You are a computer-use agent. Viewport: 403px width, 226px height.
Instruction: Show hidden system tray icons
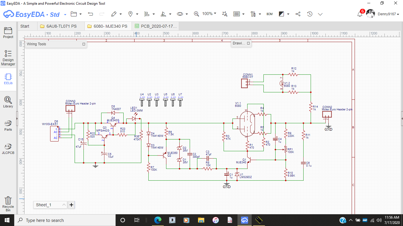coord(351,220)
